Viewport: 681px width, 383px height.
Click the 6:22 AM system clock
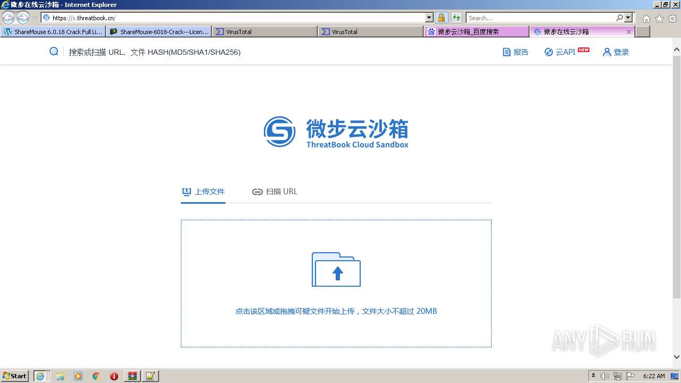tap(654, 376)
